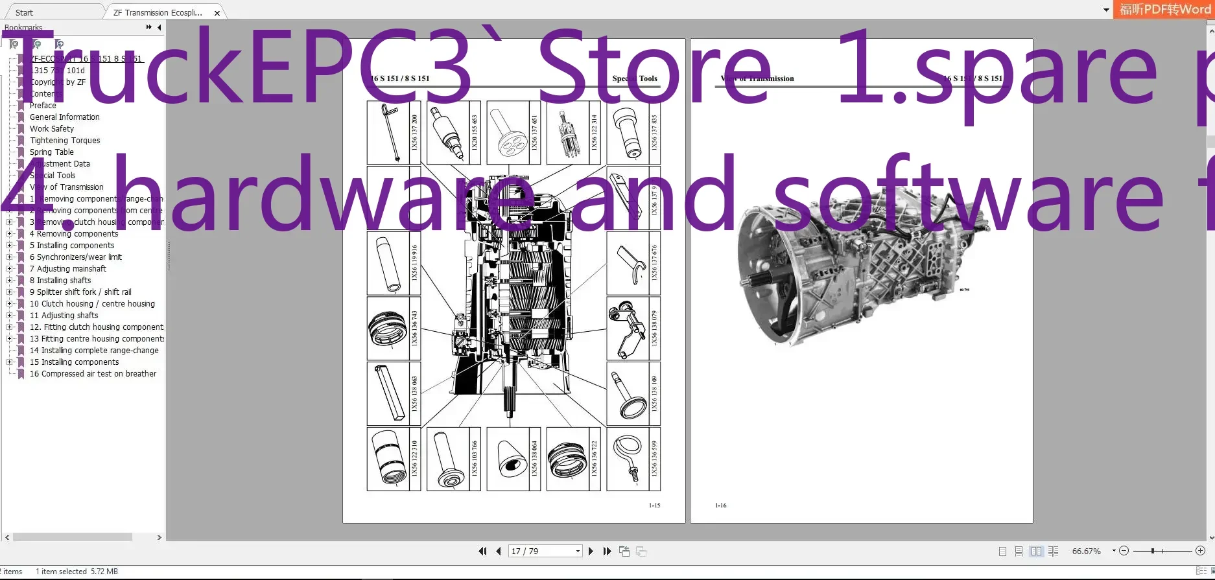Select the ZF Transmission Ecosplit tab
This screenshot has height=580, width=1215.
tap(158, 12)
